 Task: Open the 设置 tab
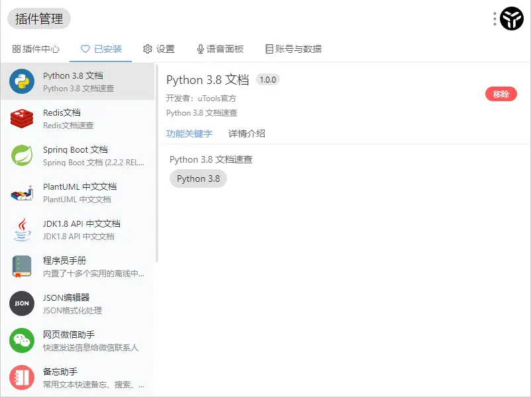[158, 49]
